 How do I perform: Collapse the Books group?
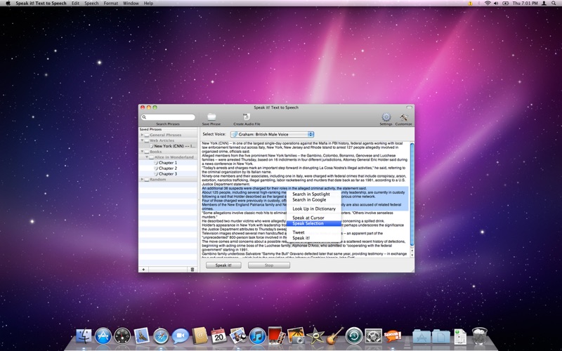tap(142, 152)
